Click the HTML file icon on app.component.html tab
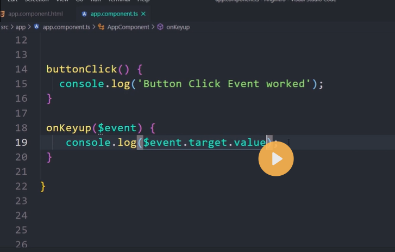The width and height of the screenshot is (395, 252). click(x=2, y=14)
